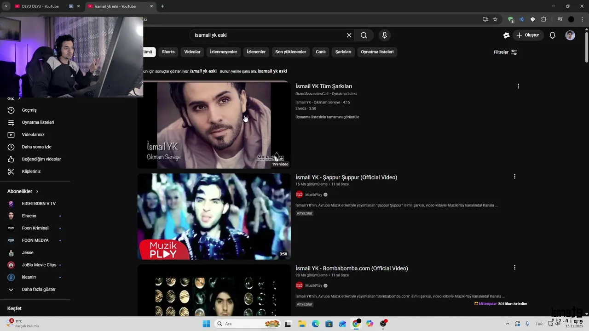The width and height of the screenshot is (589, 331).
Task: Show hidden system tray icons
Action: 507,324
